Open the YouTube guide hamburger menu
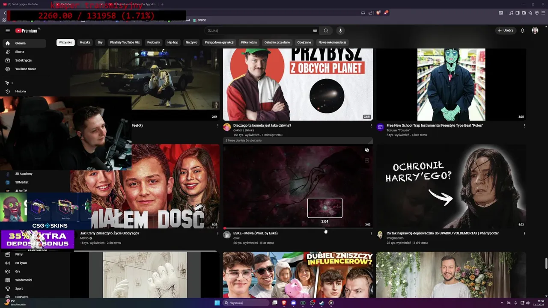This screenshot has width=548, height=308. pos(7,30)
